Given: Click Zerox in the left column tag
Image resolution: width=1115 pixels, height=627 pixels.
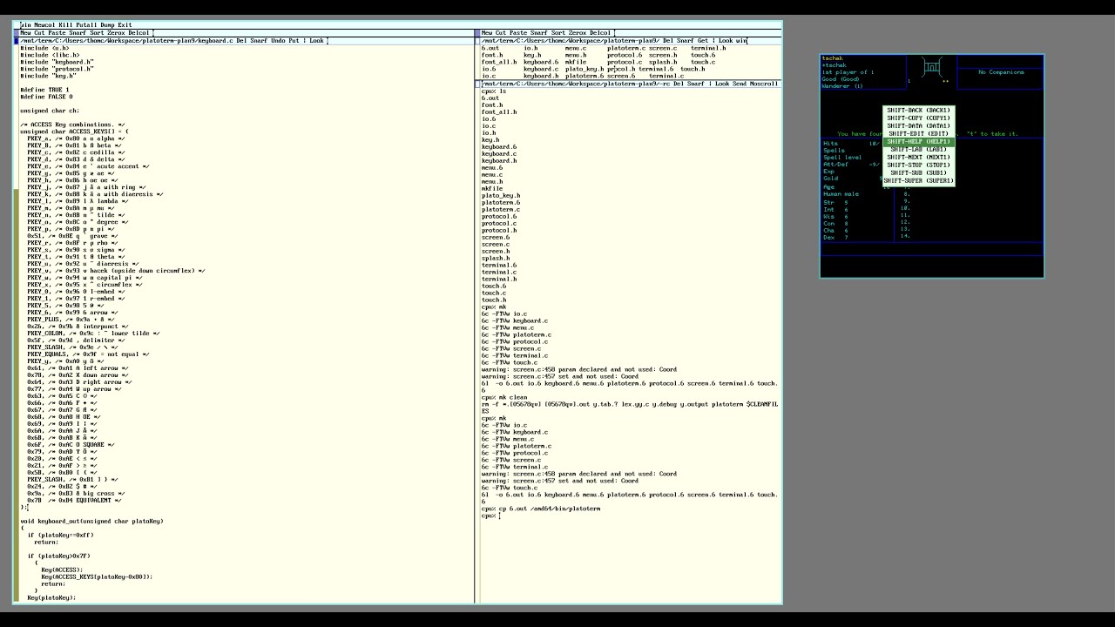Looking at the screenshot, I should [116, 32].
